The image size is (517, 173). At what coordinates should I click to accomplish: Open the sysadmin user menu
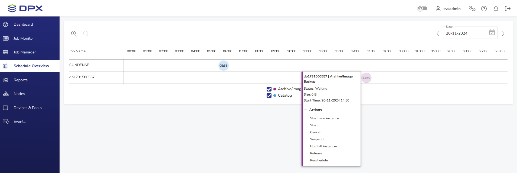point(448,9)
